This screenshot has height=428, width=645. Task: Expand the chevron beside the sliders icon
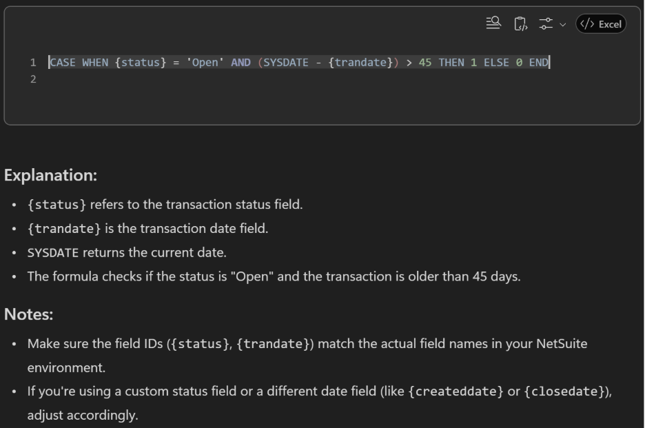point(563,25)
